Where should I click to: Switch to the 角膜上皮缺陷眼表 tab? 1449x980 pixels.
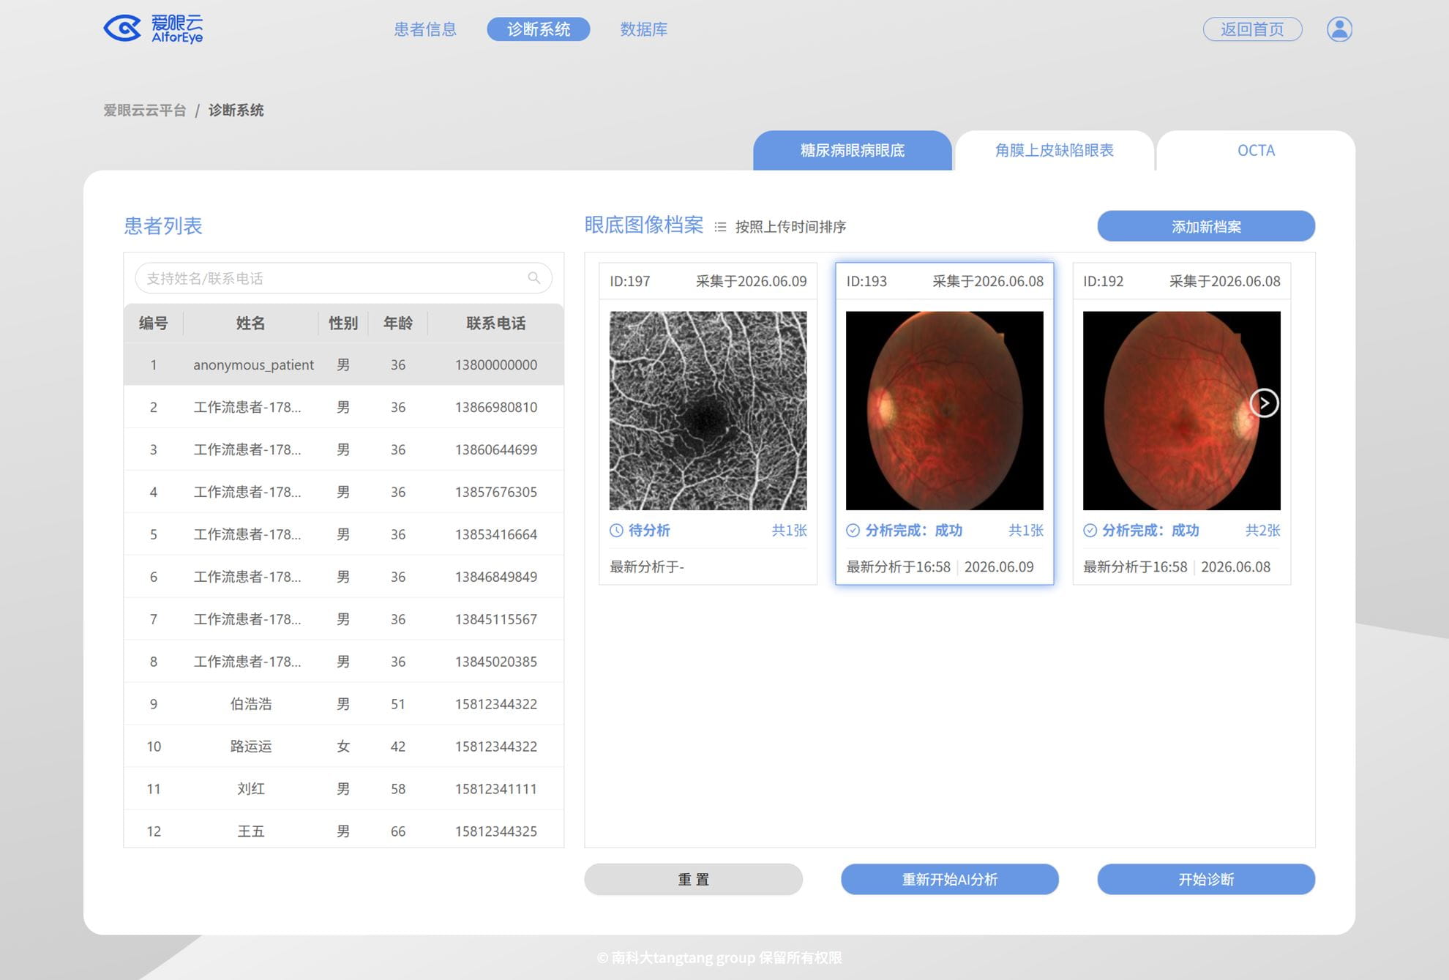point(1055,151)
